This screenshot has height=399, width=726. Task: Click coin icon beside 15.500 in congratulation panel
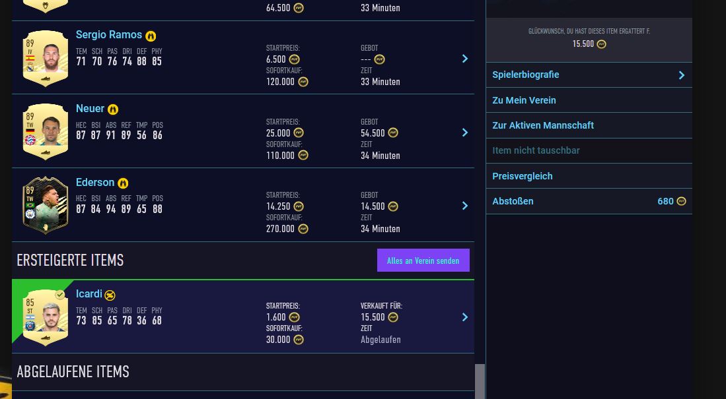(601, 44)
